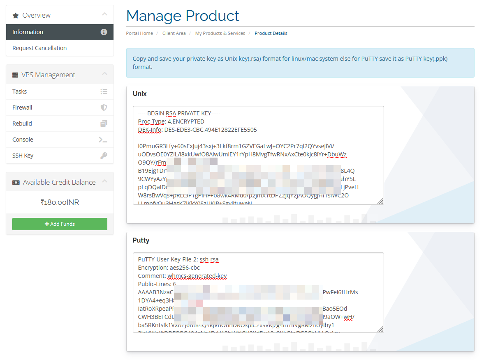Click the Public-Lines: 6 line
Screen dimensions: 491x362
157,284
